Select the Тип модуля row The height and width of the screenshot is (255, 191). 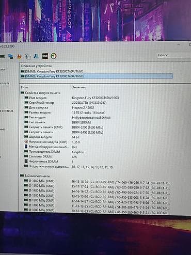coord(68,117)
